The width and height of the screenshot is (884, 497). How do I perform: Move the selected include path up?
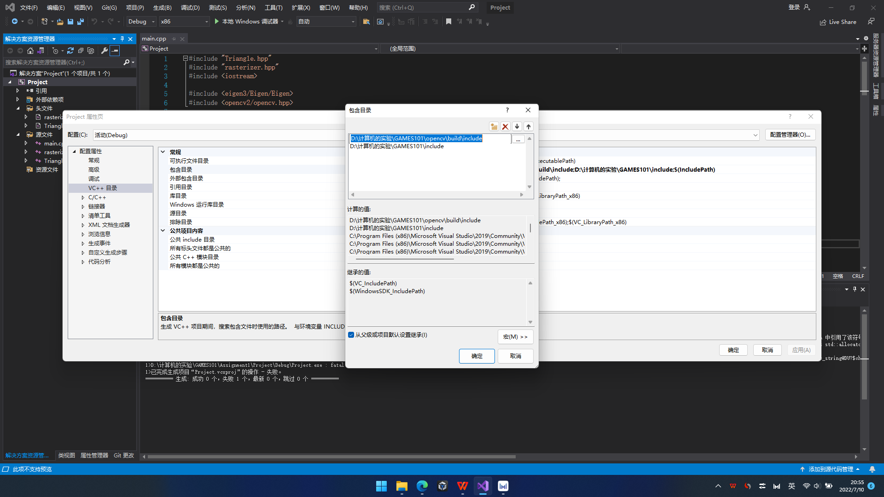click(528, 127)
